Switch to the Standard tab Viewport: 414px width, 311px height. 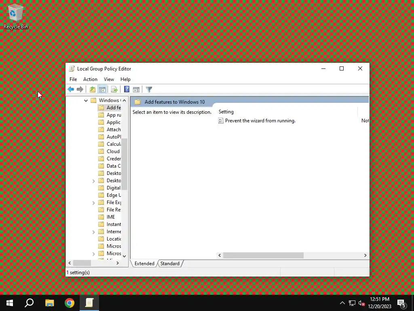click(x=170, y=263)
